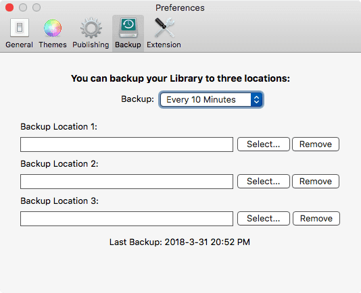Clear Backup Location 3 with Remove
The image size is (361, 293).
316,218
